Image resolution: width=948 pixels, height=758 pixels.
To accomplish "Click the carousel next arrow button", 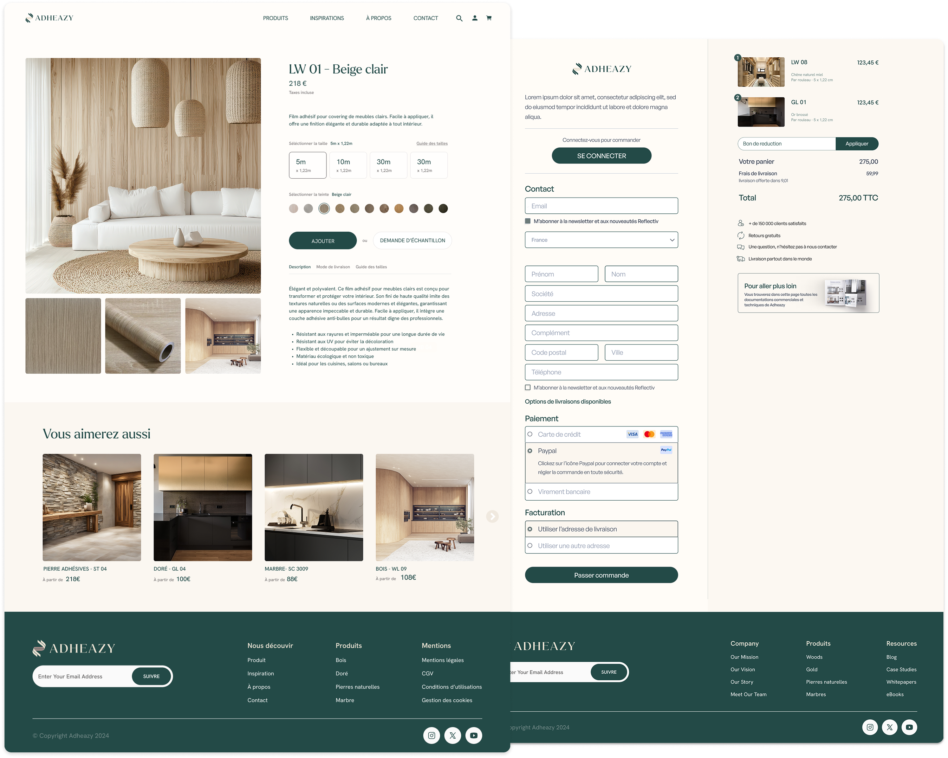I will 492,516.
